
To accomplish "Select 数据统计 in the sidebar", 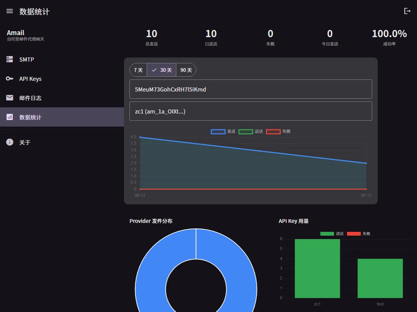I will click(x=62, y=117).
